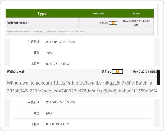
Task: Click the black scrollbar handle at right edge
Action: [x=158, y=78]
